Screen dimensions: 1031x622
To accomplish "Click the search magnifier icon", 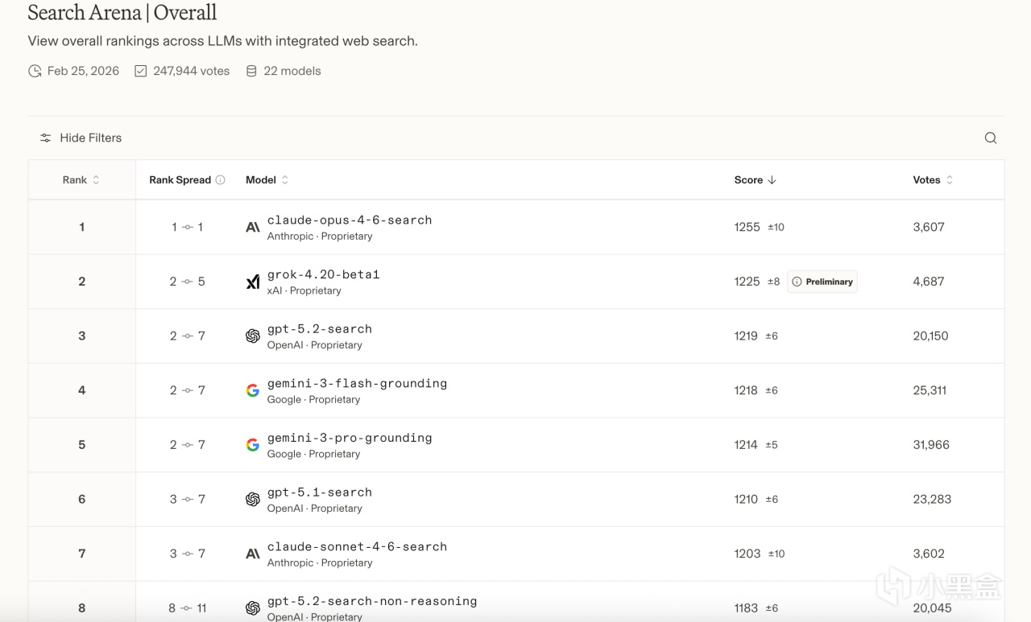I will click(991, 138).
